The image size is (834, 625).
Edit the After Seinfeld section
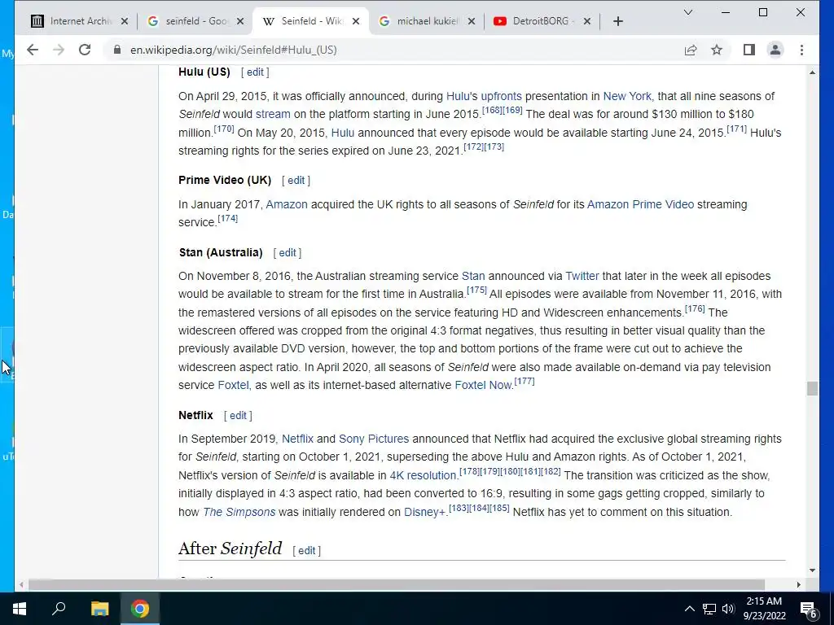(x=306, y=551)
